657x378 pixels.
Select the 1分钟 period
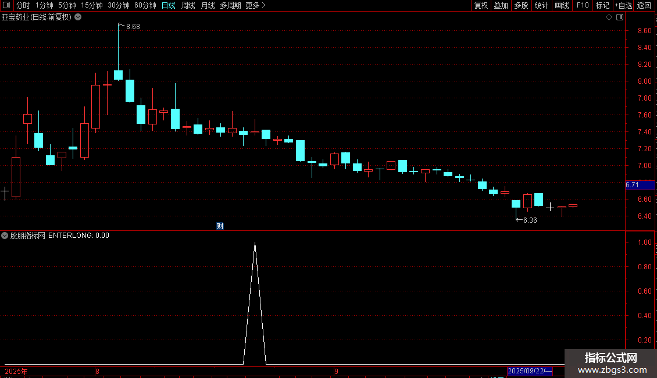pyautogui.click(x=44, y=5)
